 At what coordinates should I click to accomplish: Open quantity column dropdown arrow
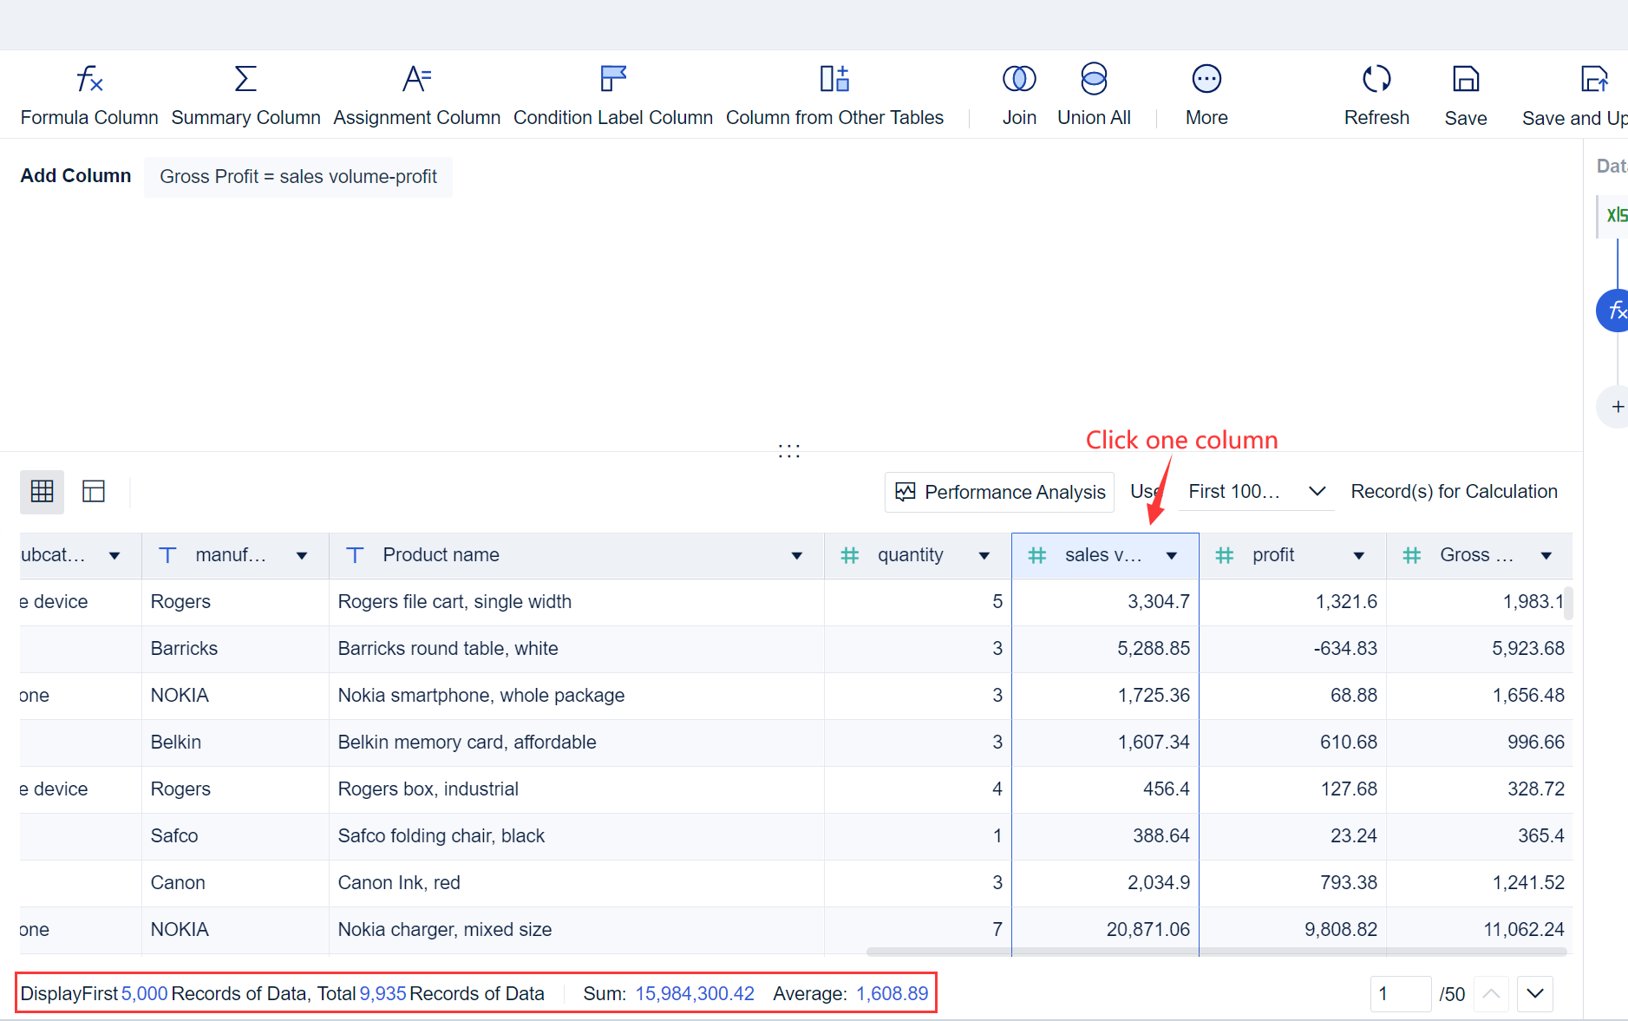pos(984,556)
